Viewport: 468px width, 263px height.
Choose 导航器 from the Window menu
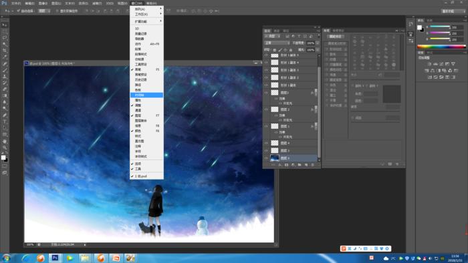tap(146, 39)
